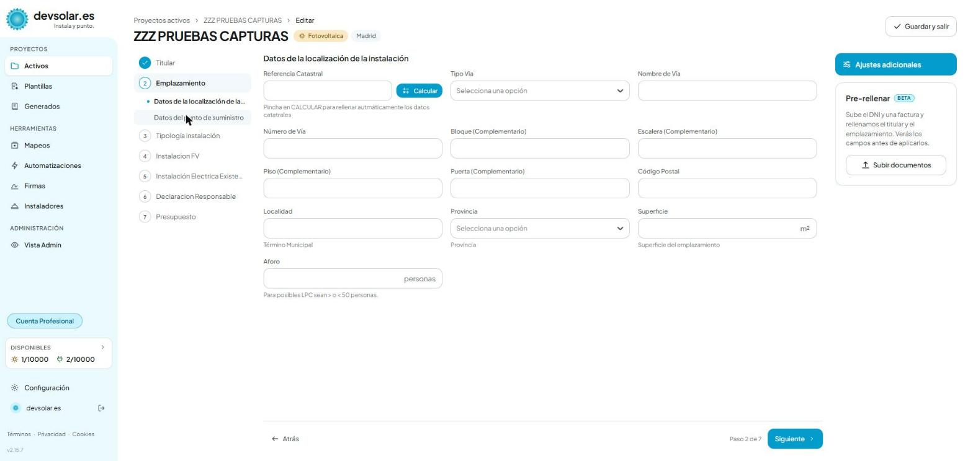The image size is (973, 461).
Task: Click the Mapeos icon in sidebar
Action: pyautogui.click(x=15, y=146)
